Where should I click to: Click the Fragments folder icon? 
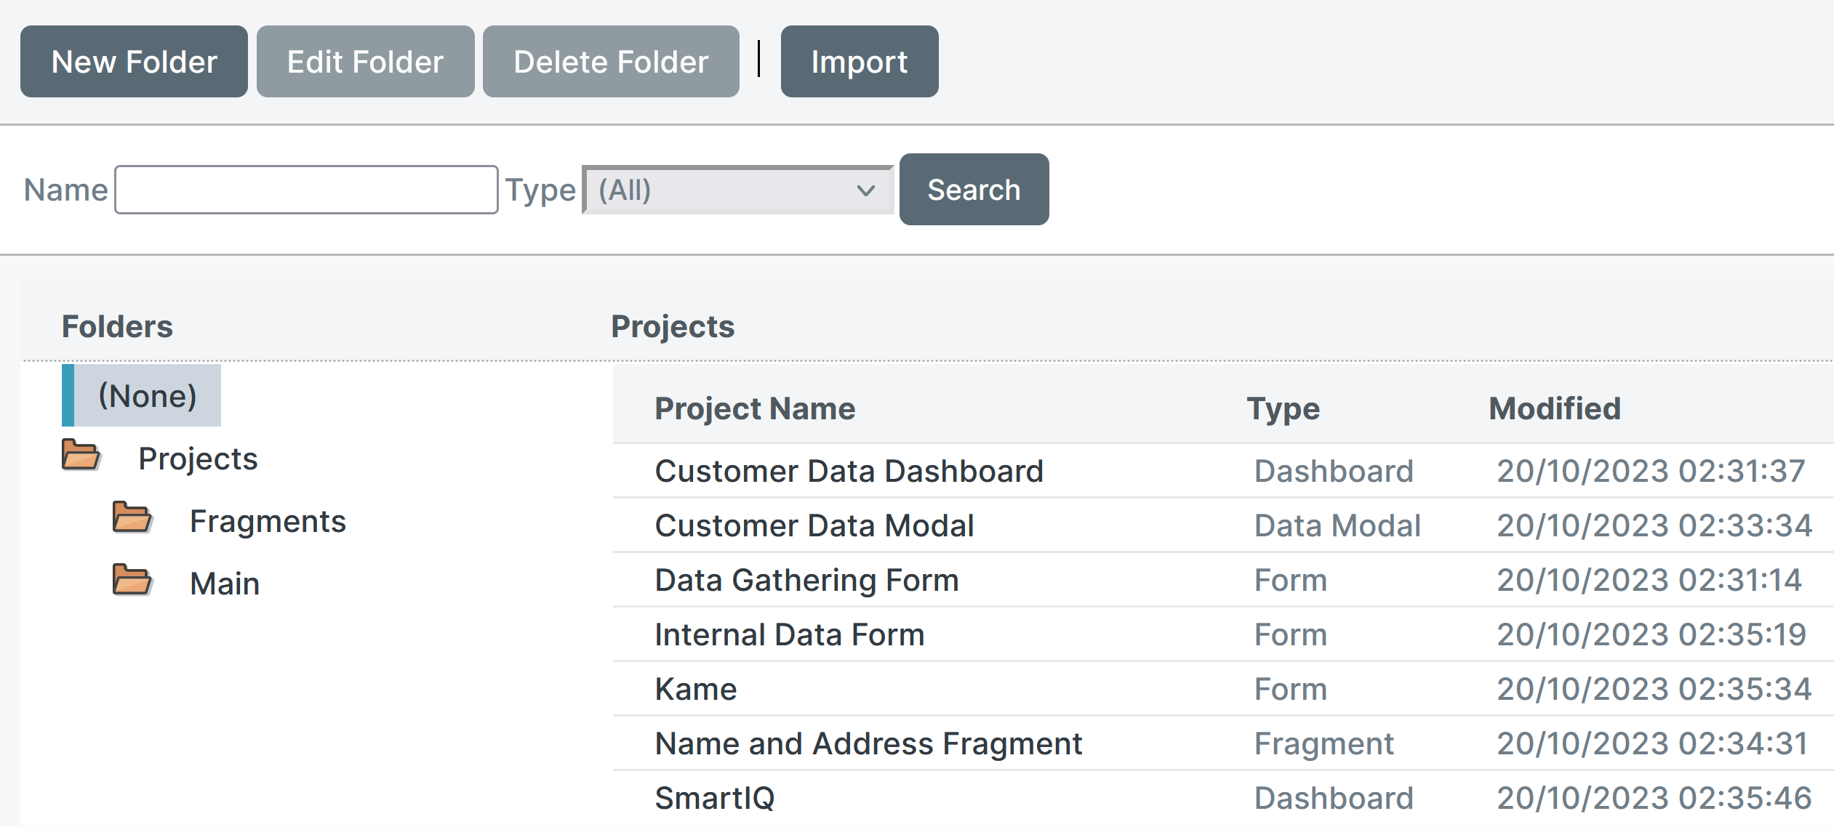(132, 518)
